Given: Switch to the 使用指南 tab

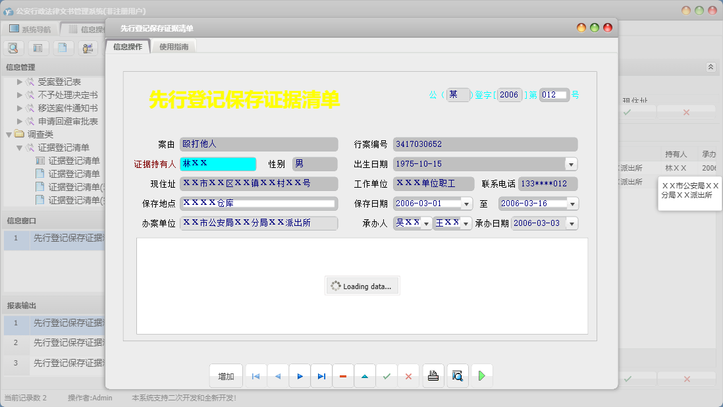Looking at the screenshot, I should 174,47.
